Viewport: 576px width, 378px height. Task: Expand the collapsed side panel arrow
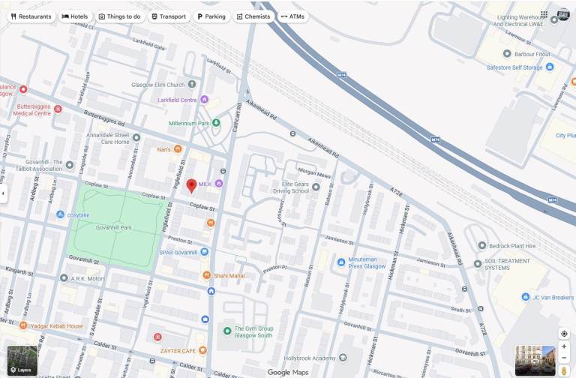[x=2, y=193]
